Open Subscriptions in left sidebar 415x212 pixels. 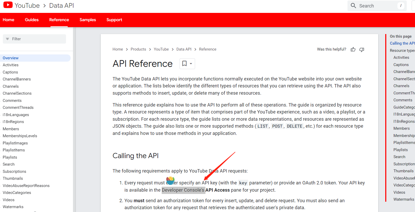click(x=14, y=172)
